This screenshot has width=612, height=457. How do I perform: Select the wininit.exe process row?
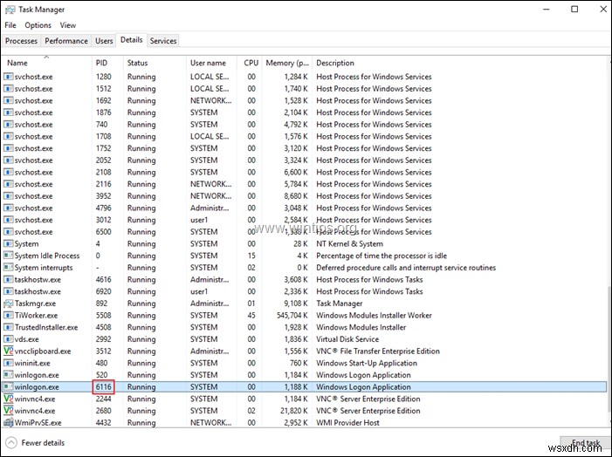point(33,364)
